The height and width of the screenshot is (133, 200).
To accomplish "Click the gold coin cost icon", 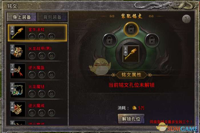I will 134,108.
